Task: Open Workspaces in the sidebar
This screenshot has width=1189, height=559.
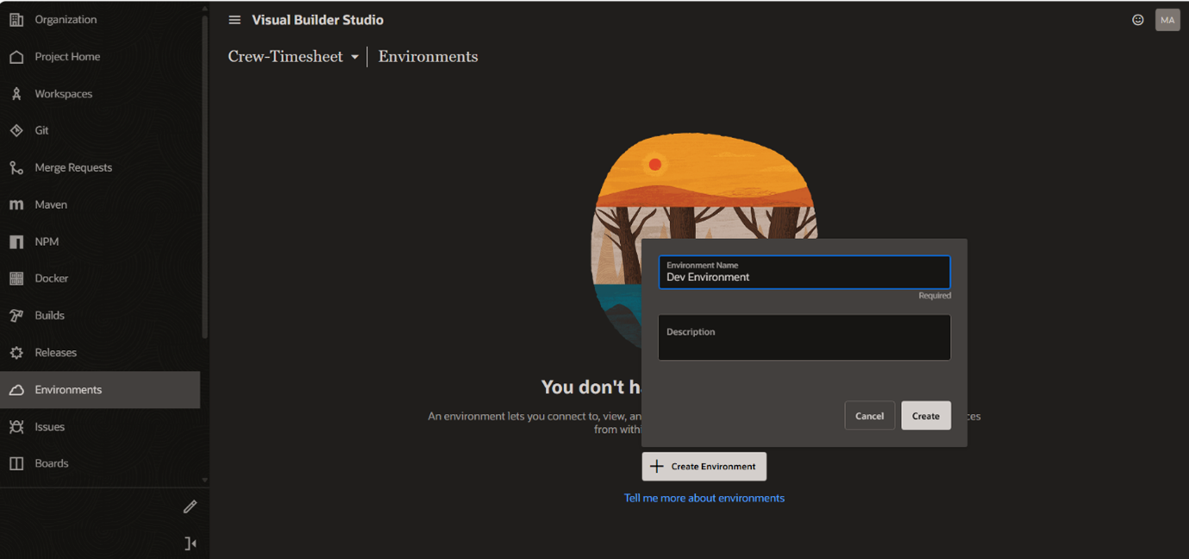Action: click(x=63, y=94)
